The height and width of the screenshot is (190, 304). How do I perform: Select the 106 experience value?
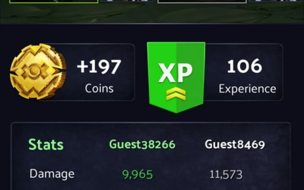(x=245, y=66)
